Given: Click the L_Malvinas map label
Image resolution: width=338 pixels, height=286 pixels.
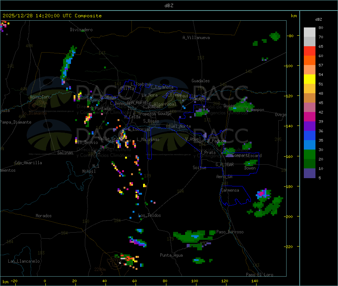Looking at the screenshot, I should 148,139.
